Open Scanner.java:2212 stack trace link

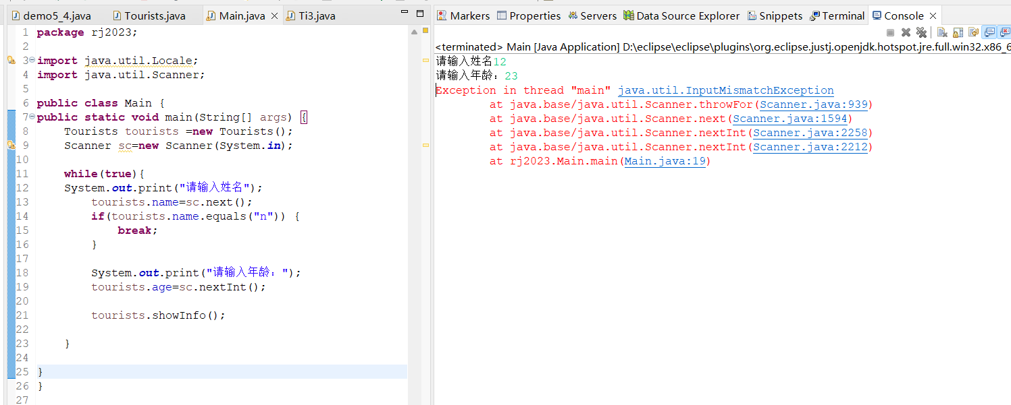pyautogui.click(x=810, y=147)
